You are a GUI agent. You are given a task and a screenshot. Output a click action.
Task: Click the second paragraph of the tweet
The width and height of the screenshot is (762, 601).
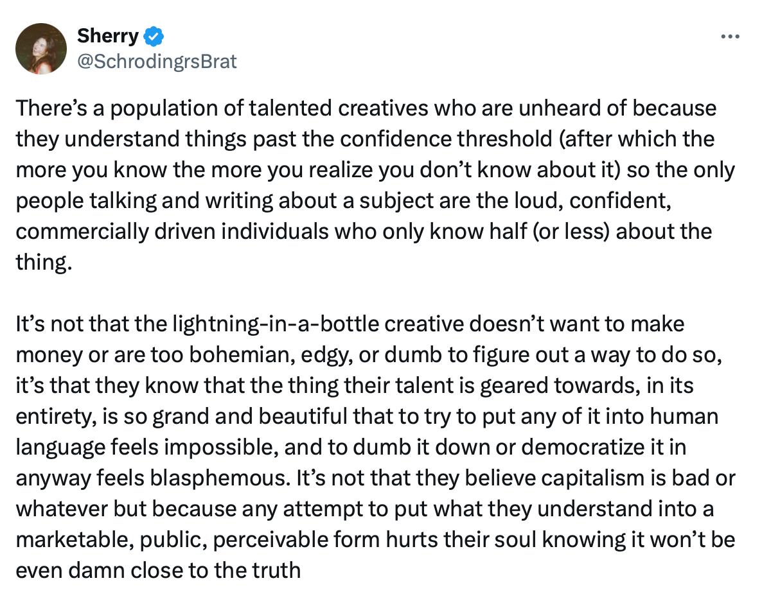373,446
